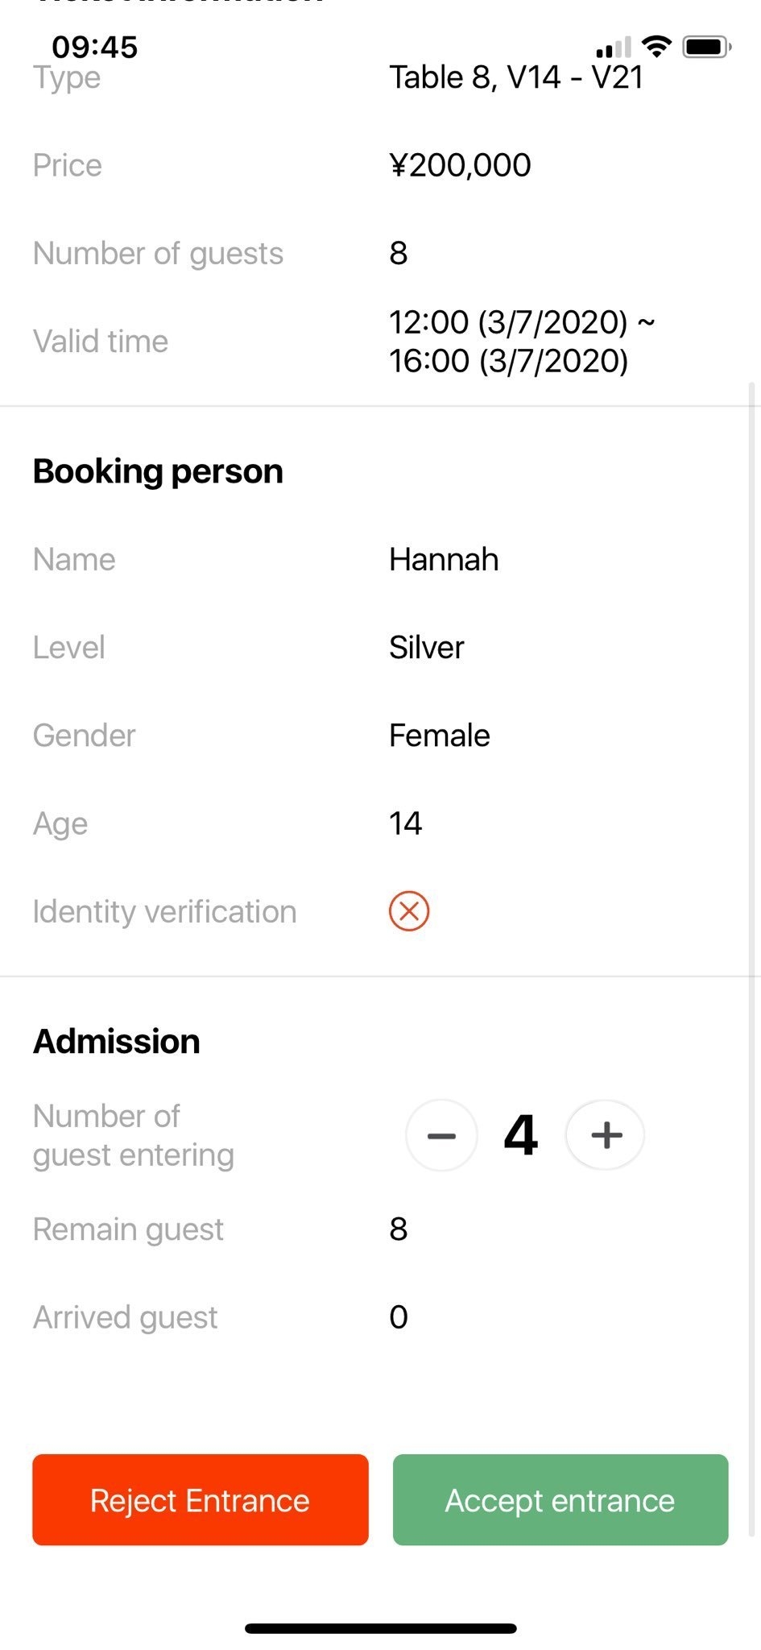
Task: Tap the identity verification failed icon
Action: [x=409, y=912]
